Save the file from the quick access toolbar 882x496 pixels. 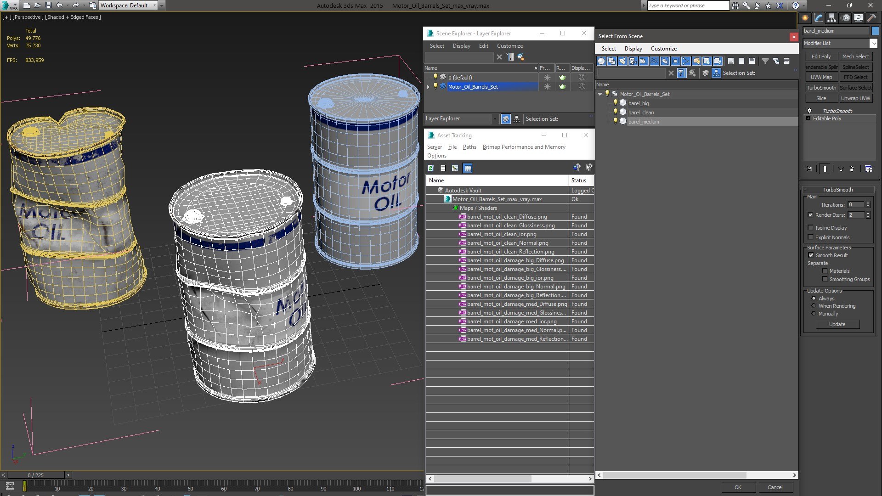[48, 6]
